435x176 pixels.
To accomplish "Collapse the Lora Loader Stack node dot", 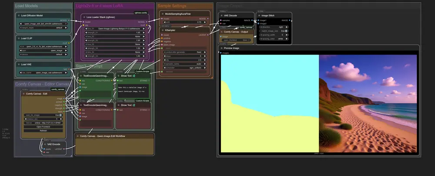I will tap(84, 17).
